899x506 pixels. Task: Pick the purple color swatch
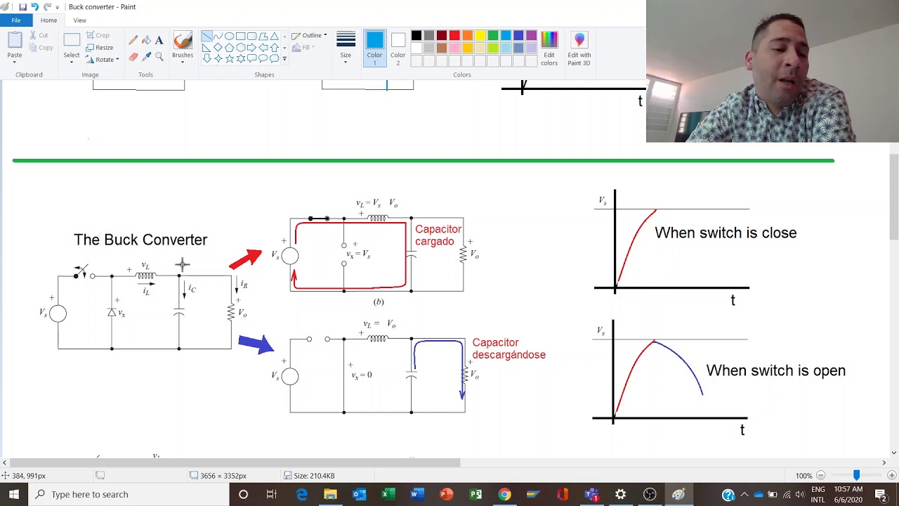tap(531, 36)
